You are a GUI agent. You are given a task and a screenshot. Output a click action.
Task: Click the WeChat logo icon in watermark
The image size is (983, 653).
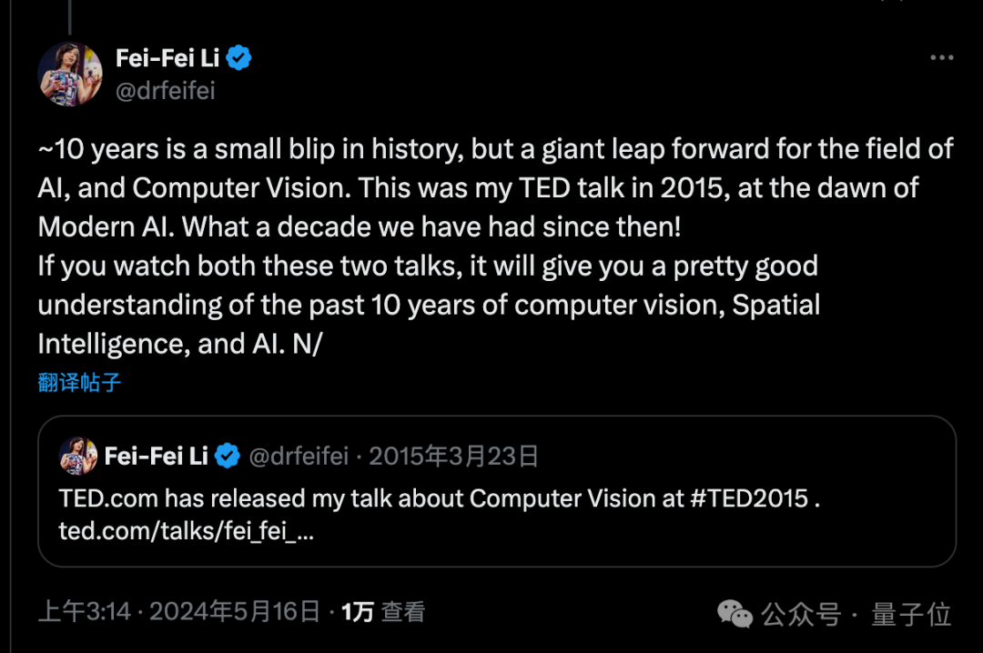coord(735,614)
